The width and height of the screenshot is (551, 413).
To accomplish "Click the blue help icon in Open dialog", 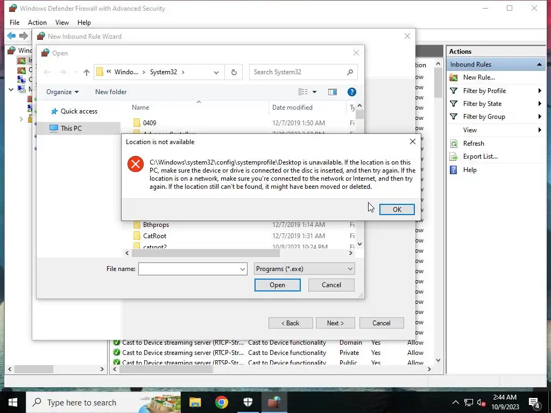I will click(x=351, y=92).
